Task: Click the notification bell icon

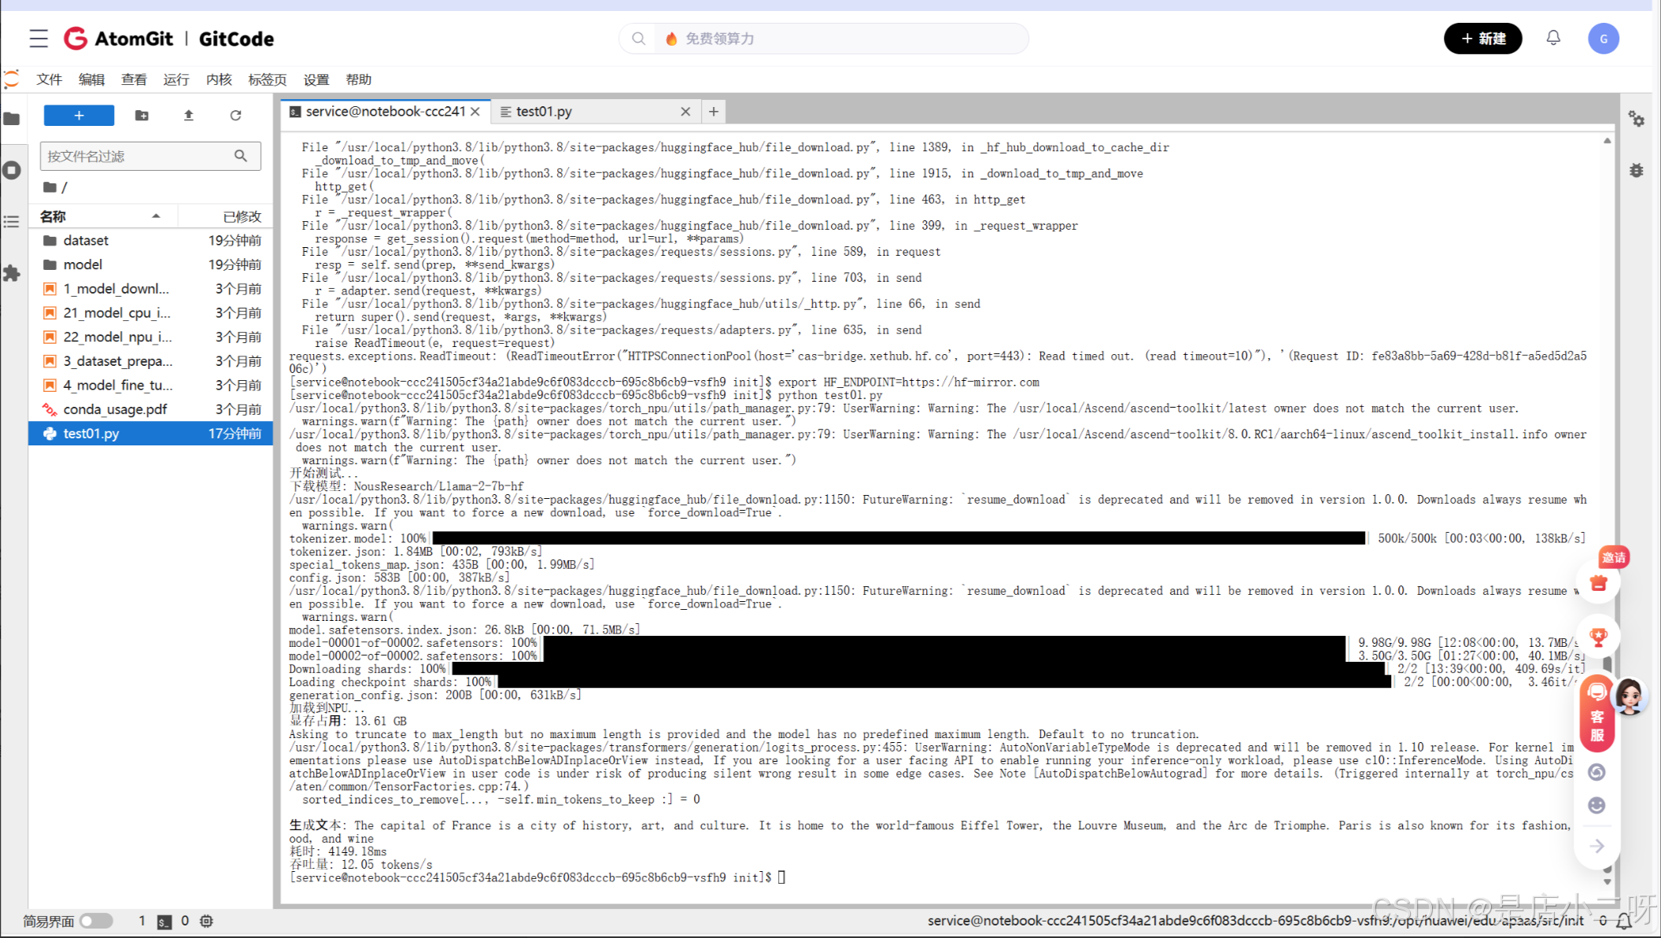Action: 1553,38
